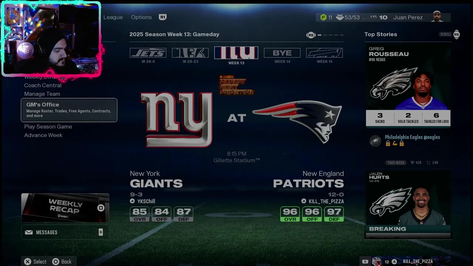
Task: Click the Patriots 96 OVR rating box
Action: (x=290, y=214)
